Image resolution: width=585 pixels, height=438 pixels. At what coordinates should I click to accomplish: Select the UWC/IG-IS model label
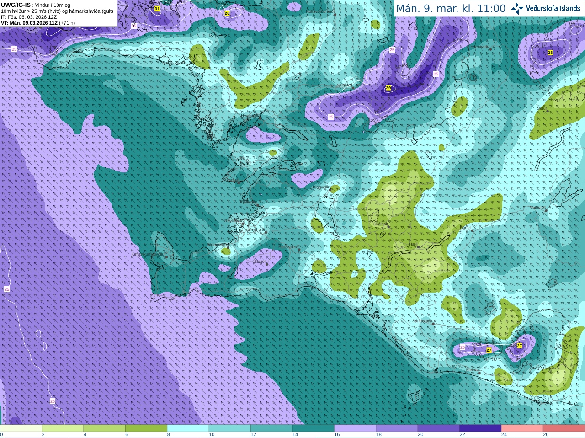16,5
